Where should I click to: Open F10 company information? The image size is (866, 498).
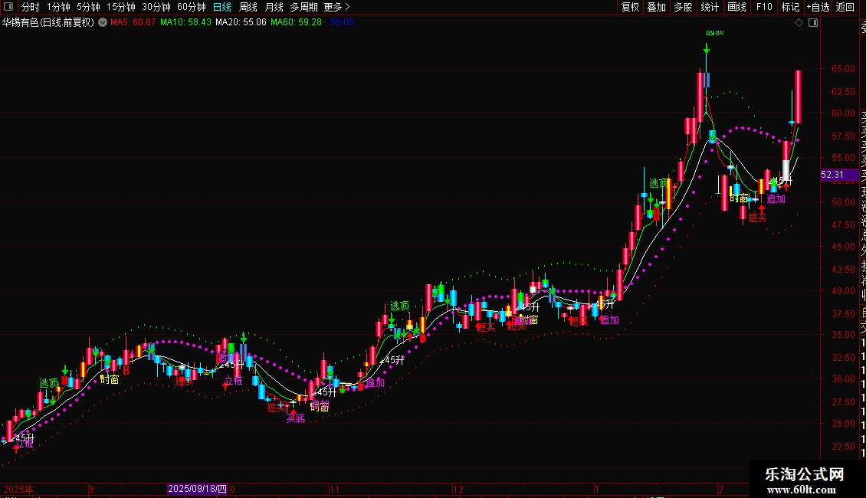[764, 7]
